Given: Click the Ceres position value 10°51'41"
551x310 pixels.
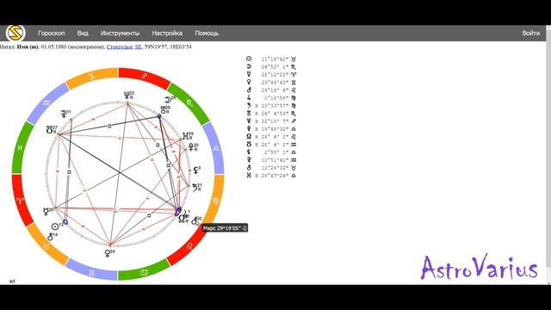Looking at the screenshot, I should point(275,160).
